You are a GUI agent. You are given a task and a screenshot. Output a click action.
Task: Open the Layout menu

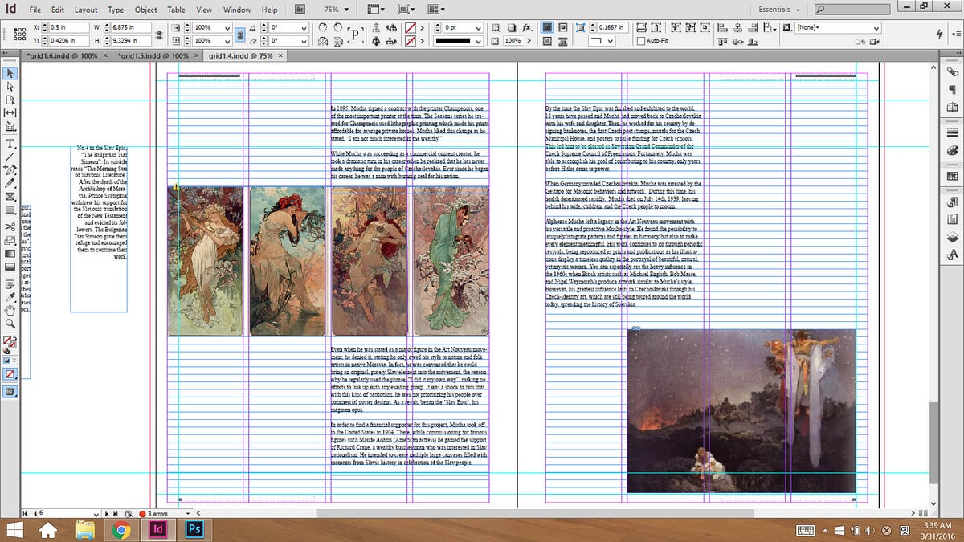tap(85, 10)
